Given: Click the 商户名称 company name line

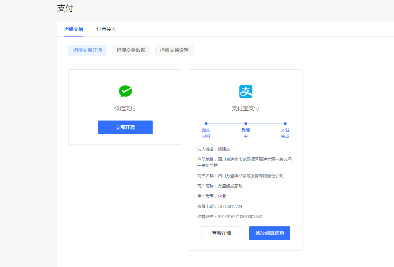Looking at the screenshot, I should [240, 176].
